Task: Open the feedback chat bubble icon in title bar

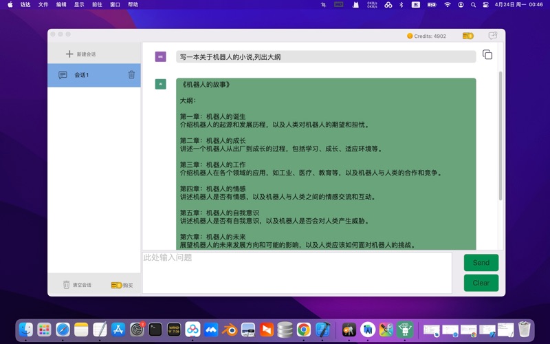Action: [x=492, y=36]
